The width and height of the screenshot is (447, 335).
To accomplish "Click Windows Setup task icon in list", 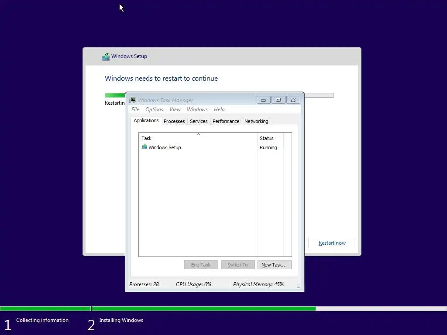I will click(x=144, y=147).
